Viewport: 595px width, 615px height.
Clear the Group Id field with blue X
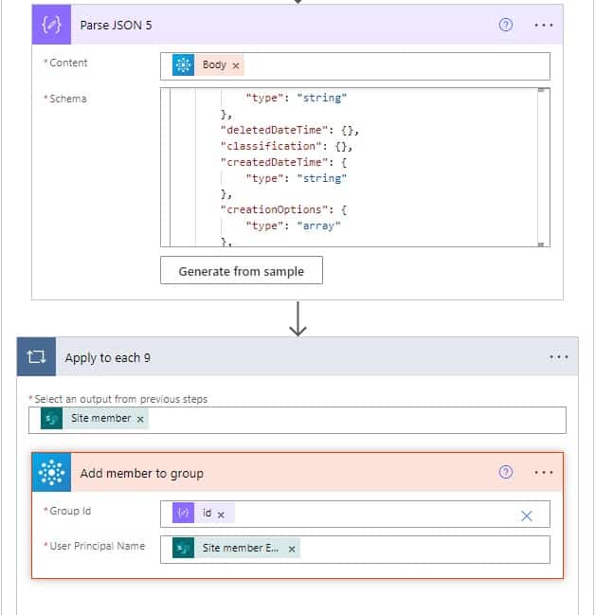527,516
